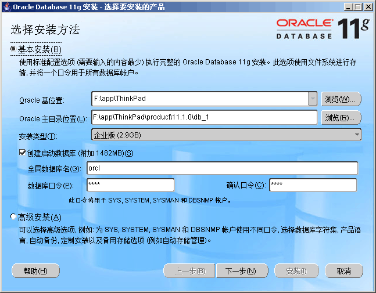This screenshot has width=376, height=293.
Task: Toggle the 创建启动数据库 checkbox
Action: tap(22, 153)
